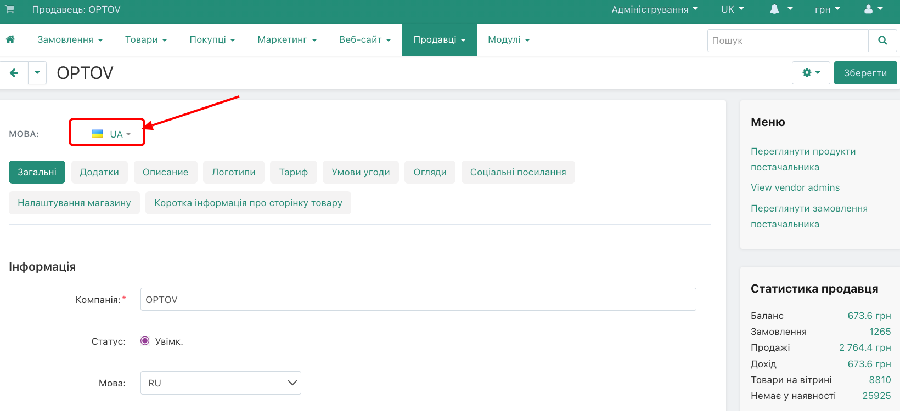900x411 pixels.
Task: Click the Зберегти button
Action: coord(865,73)
